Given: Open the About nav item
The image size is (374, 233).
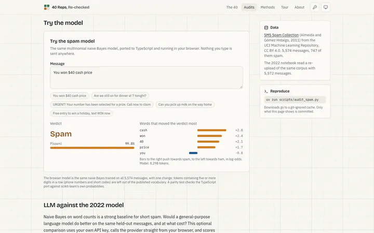Looking at the screenshot, I should click(x=299, y=7).
